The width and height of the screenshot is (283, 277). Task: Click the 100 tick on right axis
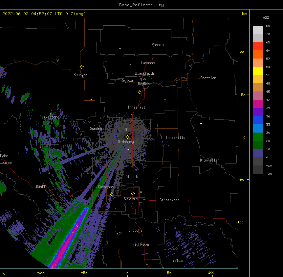coord(241,52)
